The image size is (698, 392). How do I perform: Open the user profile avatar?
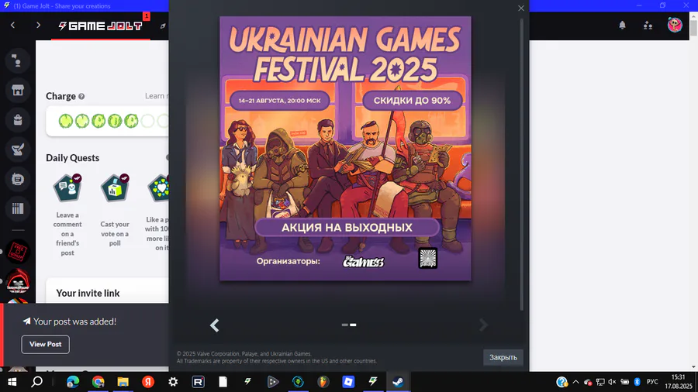(x=675, y=25)
